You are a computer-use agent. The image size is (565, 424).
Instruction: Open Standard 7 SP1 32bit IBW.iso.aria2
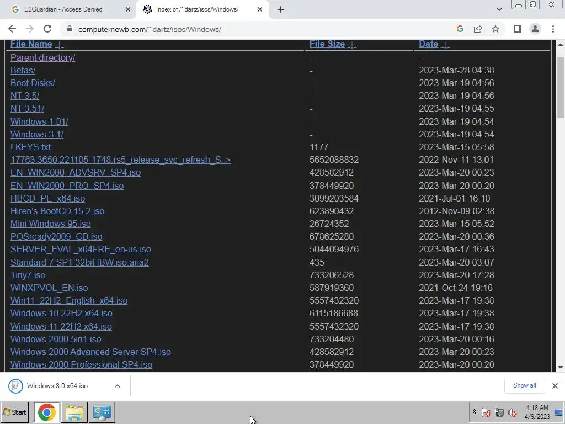pos(79,262)
